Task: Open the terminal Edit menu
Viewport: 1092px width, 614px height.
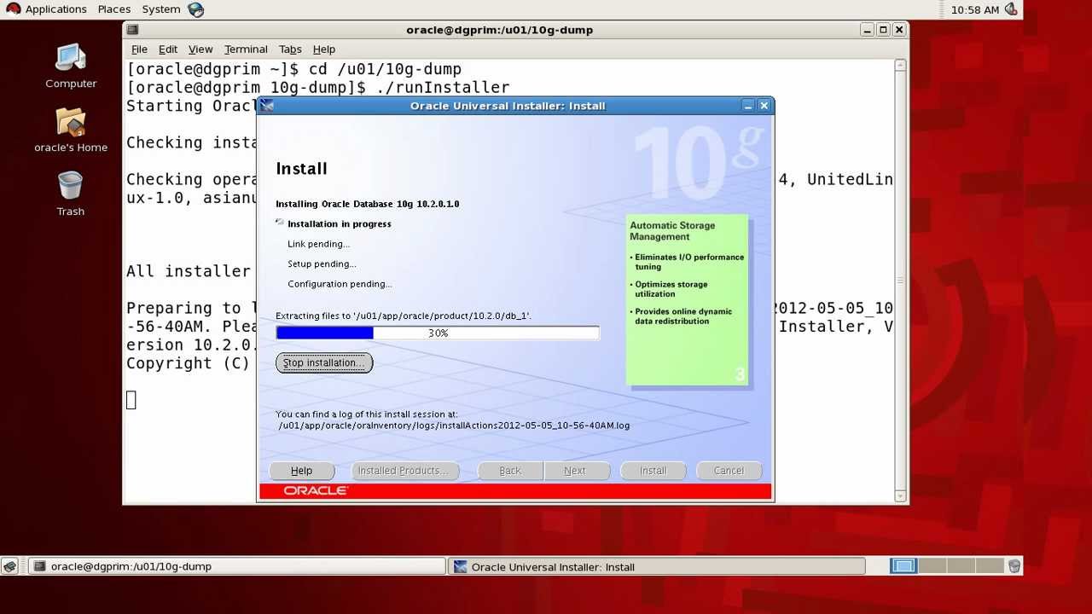Action: pyautogui.click(x=168, y=49)
